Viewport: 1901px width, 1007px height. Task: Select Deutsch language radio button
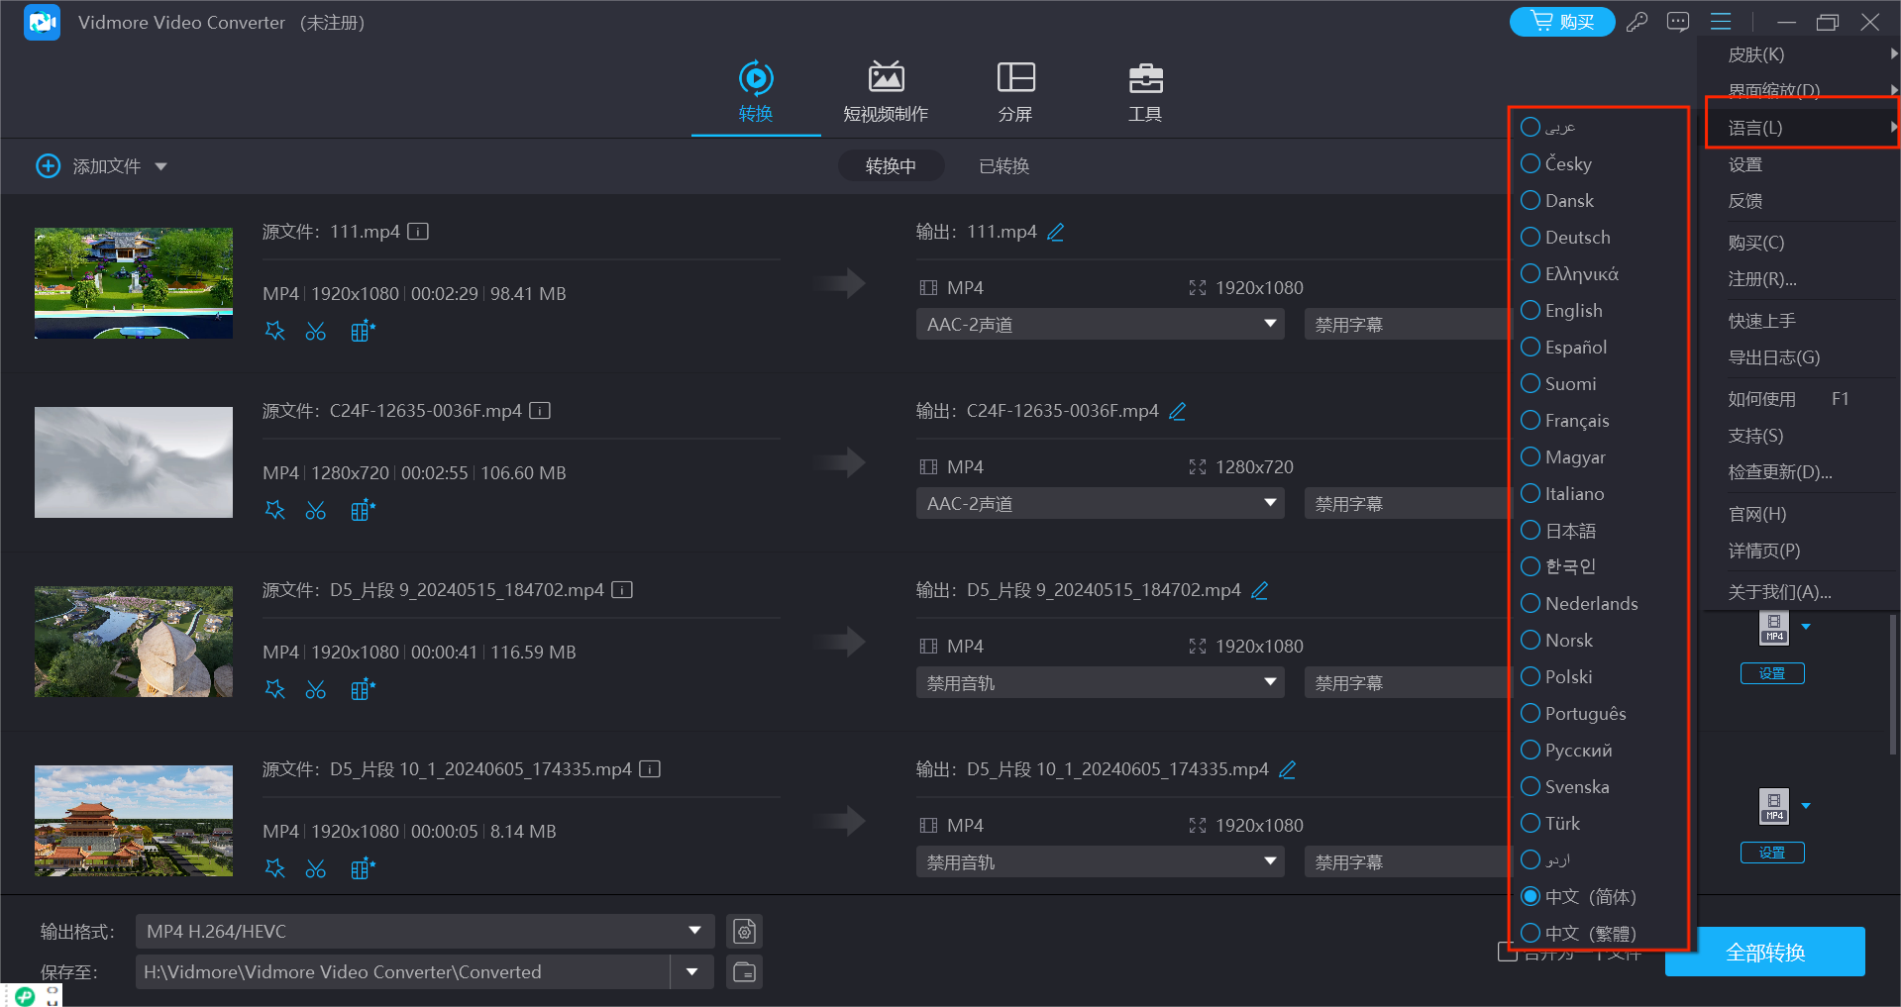tap(1531, 238)
